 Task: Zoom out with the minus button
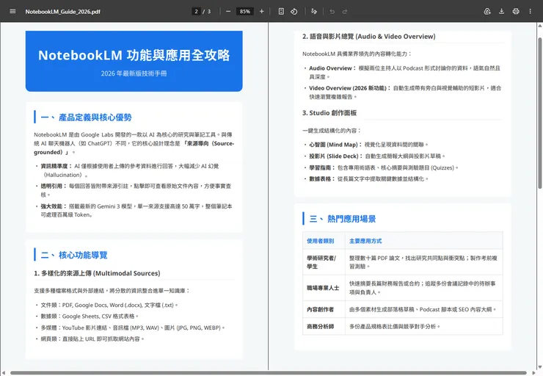(x=228, y=12)
